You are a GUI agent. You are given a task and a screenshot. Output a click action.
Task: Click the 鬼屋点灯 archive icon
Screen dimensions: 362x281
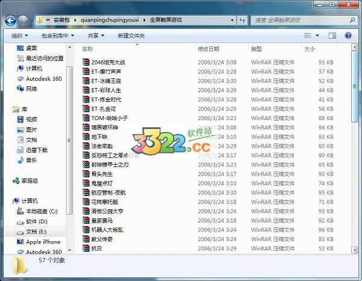[x=86, y=183]
